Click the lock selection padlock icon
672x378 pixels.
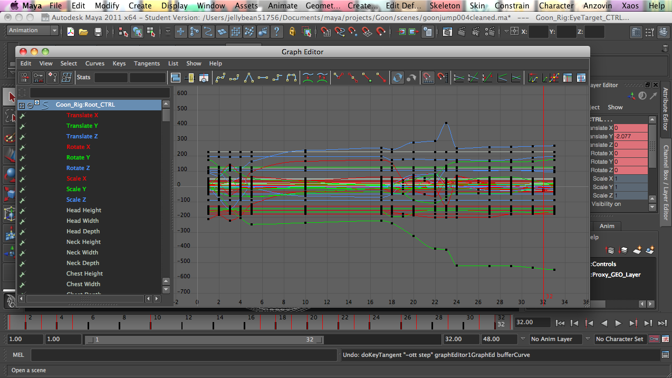tap(293, 32)
